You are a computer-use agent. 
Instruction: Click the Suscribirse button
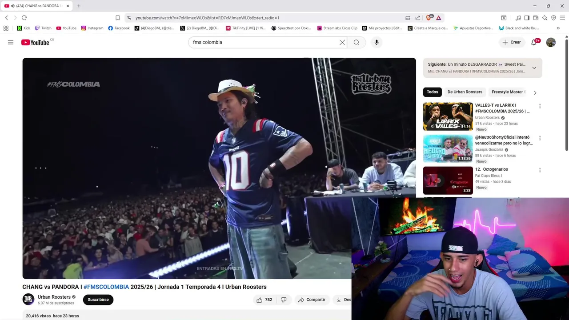[98, 300]
